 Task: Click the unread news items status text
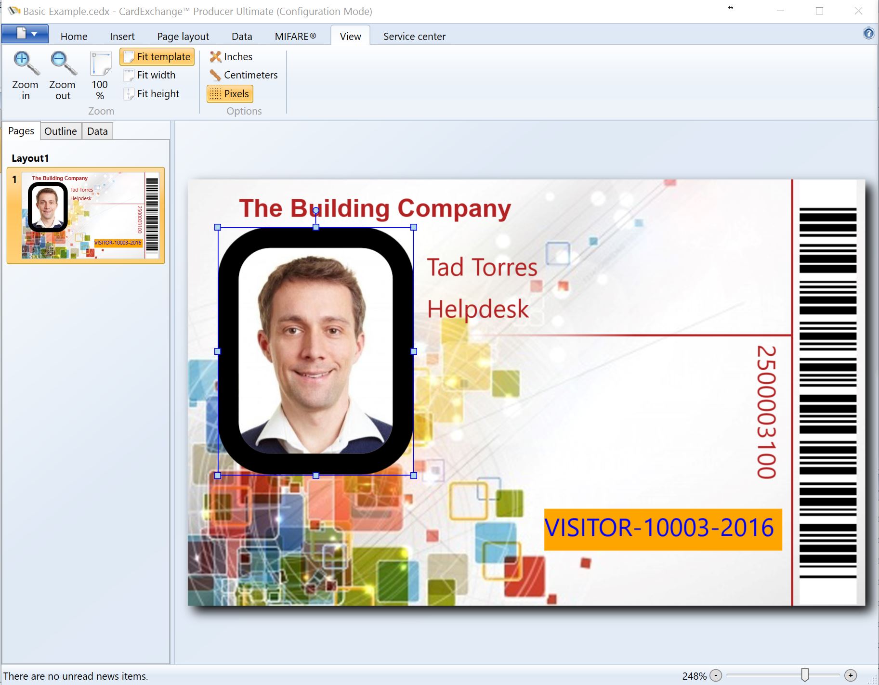click(x=76, y=676)
